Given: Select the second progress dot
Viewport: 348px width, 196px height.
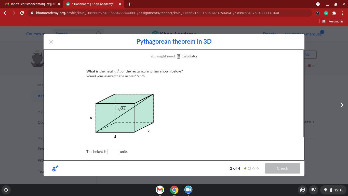Looking at the screenshot, I should click(x=249, y=168).
